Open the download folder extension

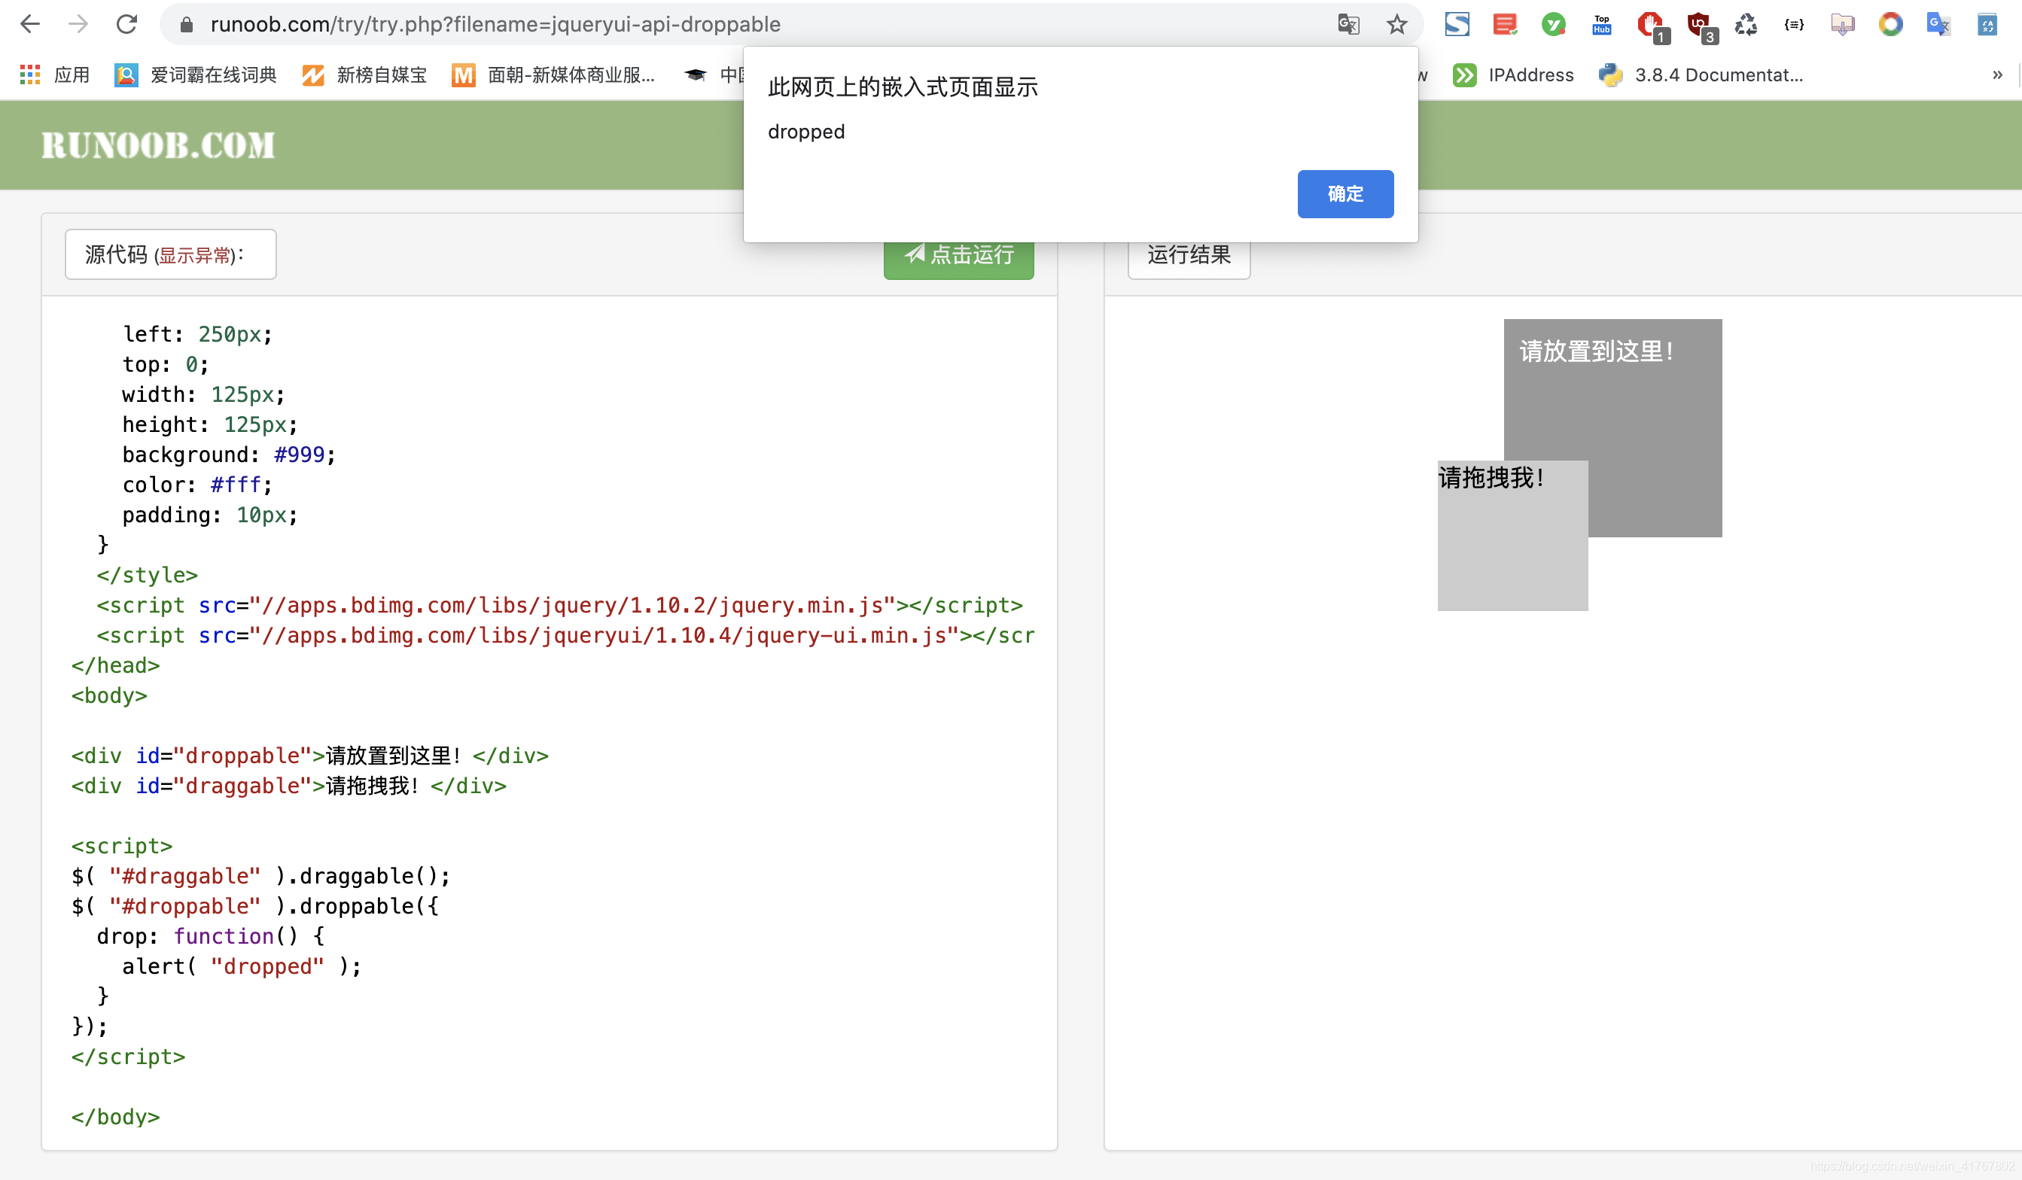coord(1841,24)
